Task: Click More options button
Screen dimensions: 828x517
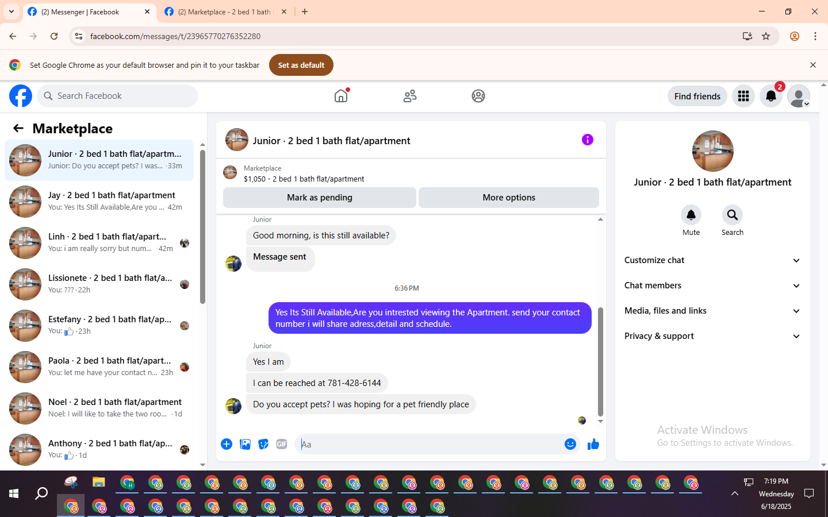Action: coord(509,198)
